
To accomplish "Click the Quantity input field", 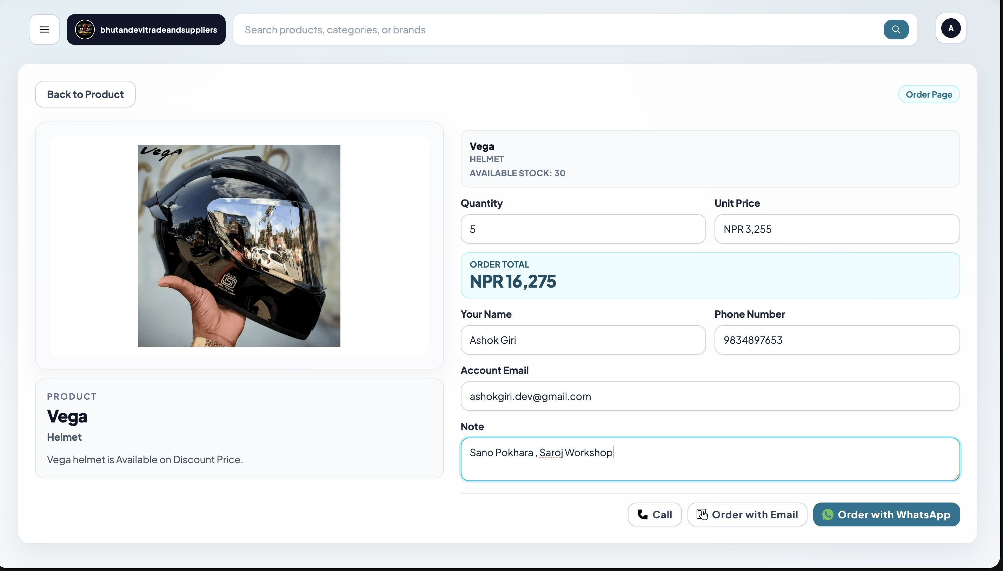I will 583,229.
